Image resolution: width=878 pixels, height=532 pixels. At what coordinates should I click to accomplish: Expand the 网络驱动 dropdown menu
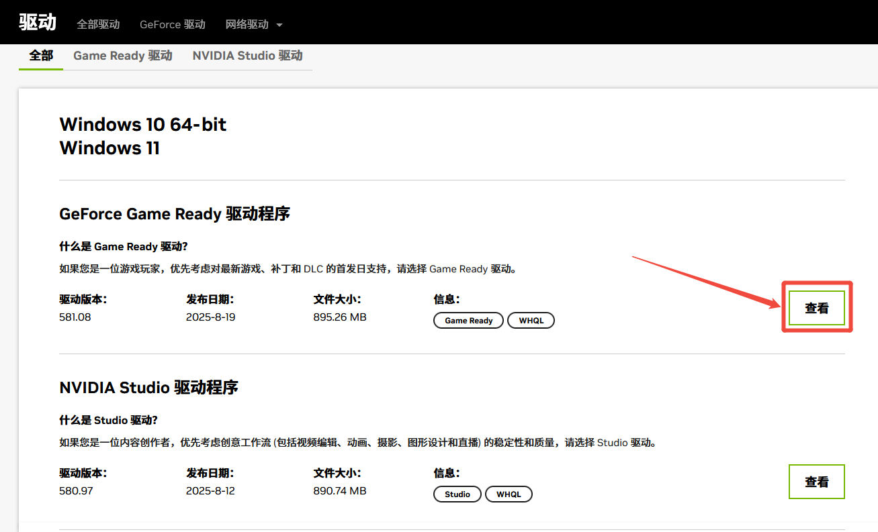[254, 24]
